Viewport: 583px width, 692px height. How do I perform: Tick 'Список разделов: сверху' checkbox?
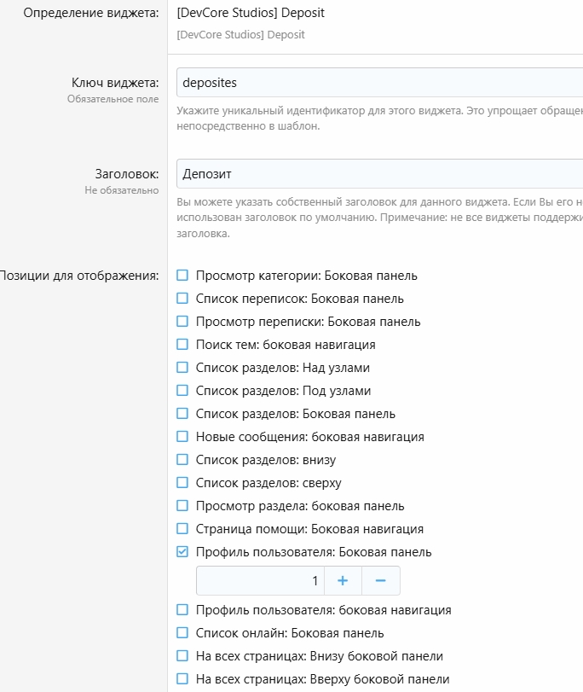[182, 483]
